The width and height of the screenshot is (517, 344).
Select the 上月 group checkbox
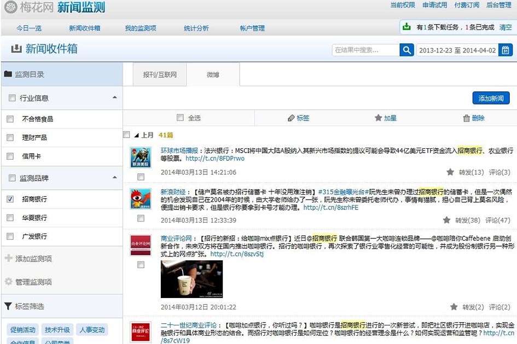[x=126, y=135]
